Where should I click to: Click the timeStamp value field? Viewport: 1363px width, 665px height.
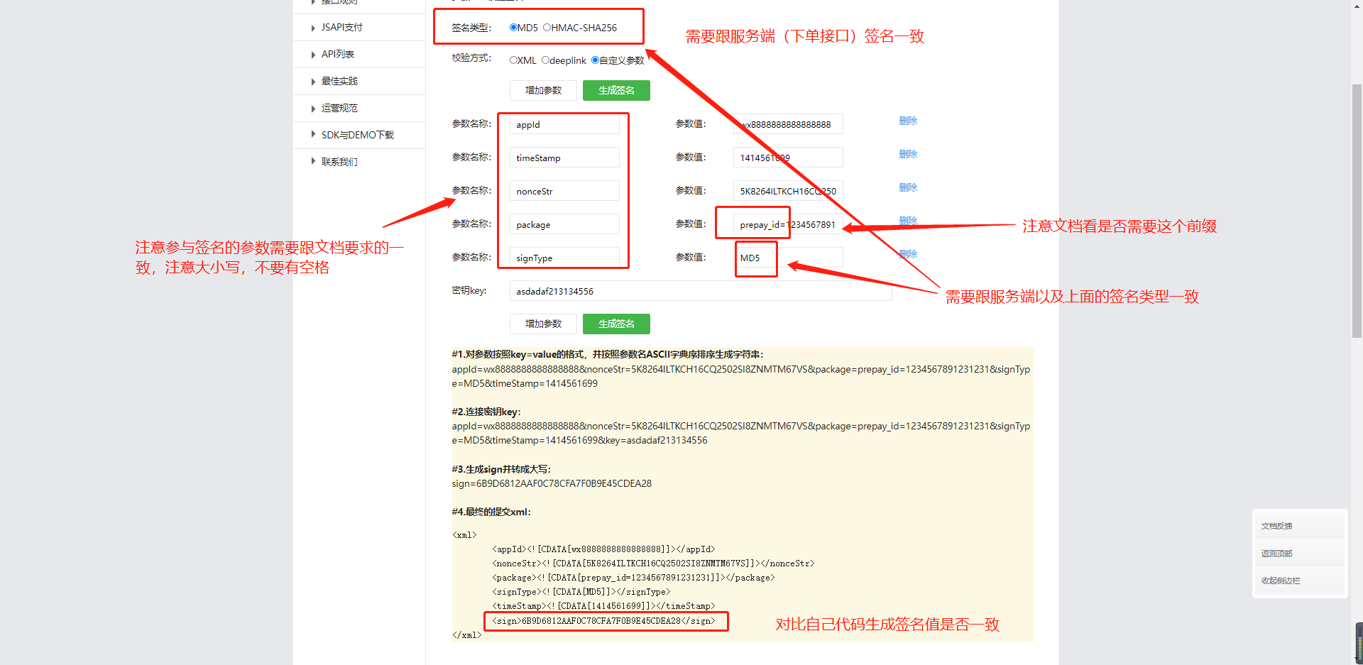(788, 158)
